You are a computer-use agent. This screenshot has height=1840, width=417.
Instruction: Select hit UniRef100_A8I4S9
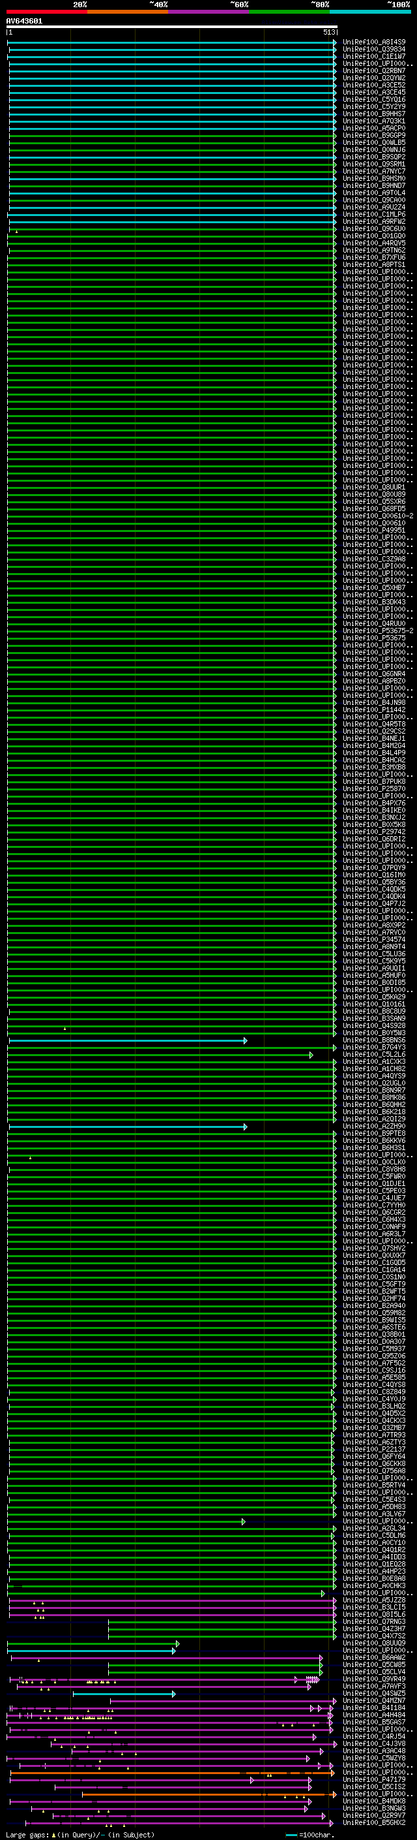point(373,42)
